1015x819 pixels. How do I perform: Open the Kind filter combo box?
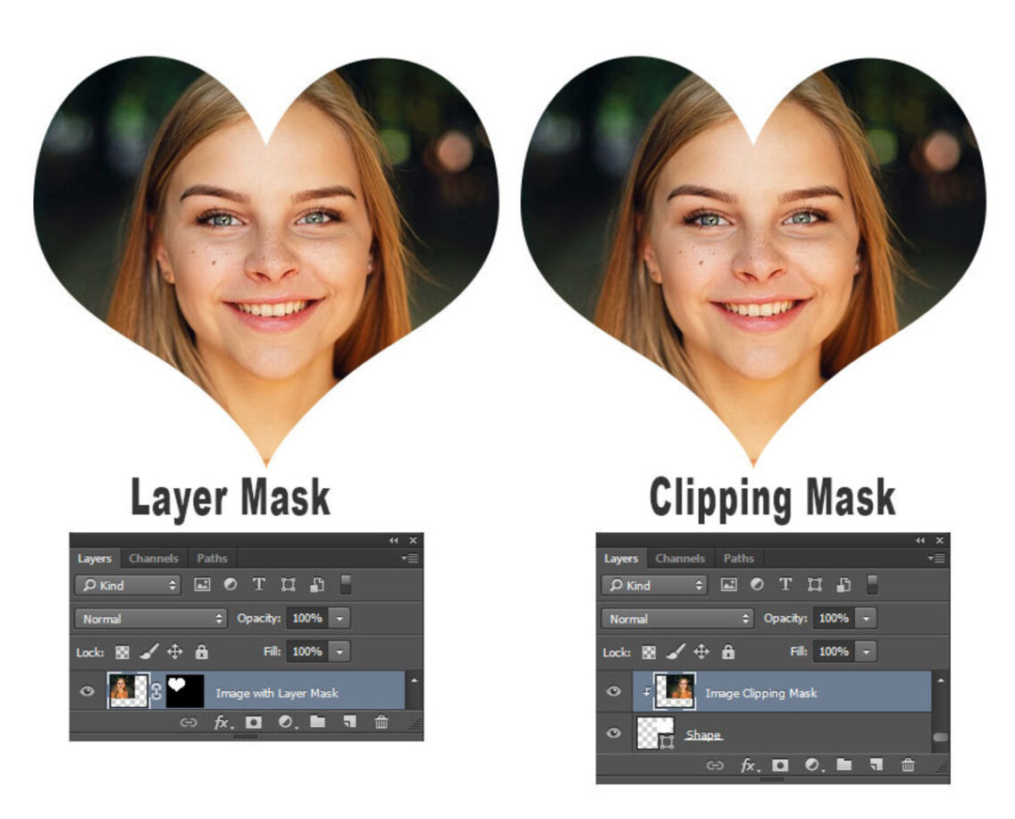[127, 585]
